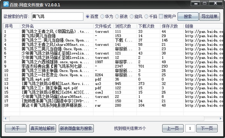Maximize the 百搜 window
The image size is (225, 138).
coord(204,3)
